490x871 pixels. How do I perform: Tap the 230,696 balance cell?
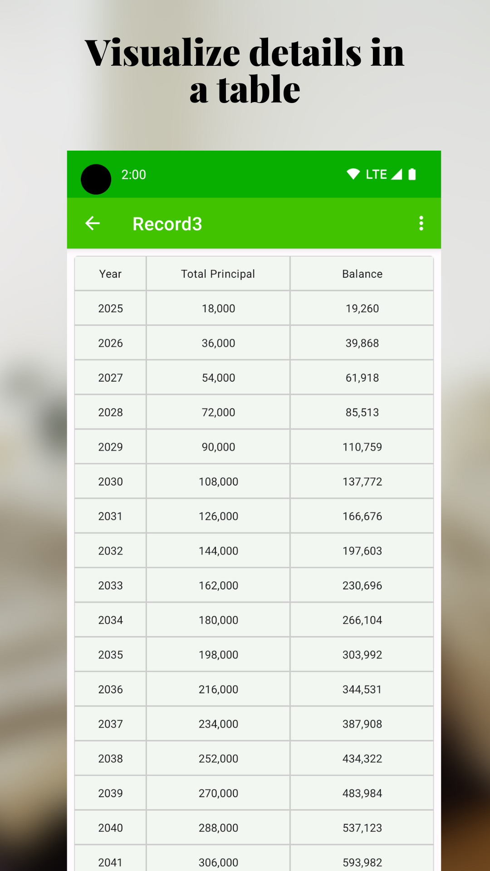[x=362, y=586]
